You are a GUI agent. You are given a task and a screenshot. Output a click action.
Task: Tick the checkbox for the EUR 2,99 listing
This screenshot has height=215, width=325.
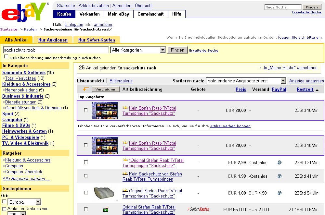86,162
